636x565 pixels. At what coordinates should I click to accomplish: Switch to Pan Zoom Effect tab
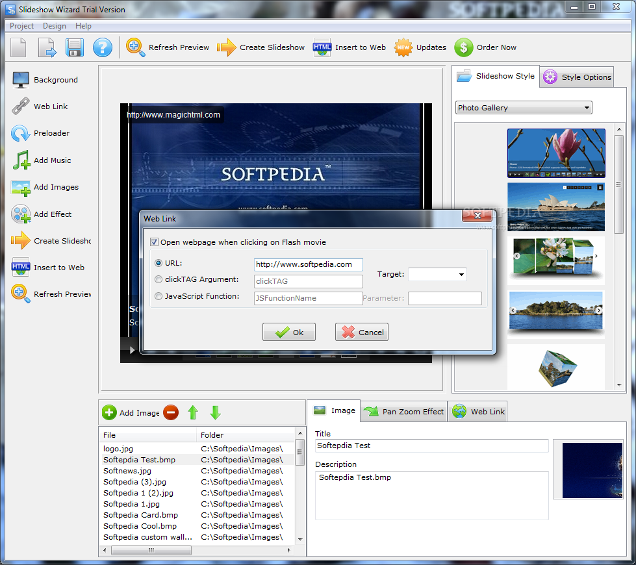[404, 412]
